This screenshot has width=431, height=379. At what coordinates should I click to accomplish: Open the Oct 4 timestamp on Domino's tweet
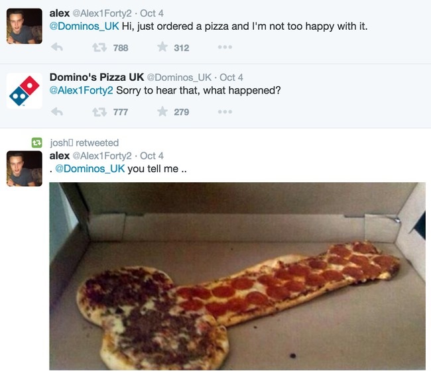coord(231,78)
